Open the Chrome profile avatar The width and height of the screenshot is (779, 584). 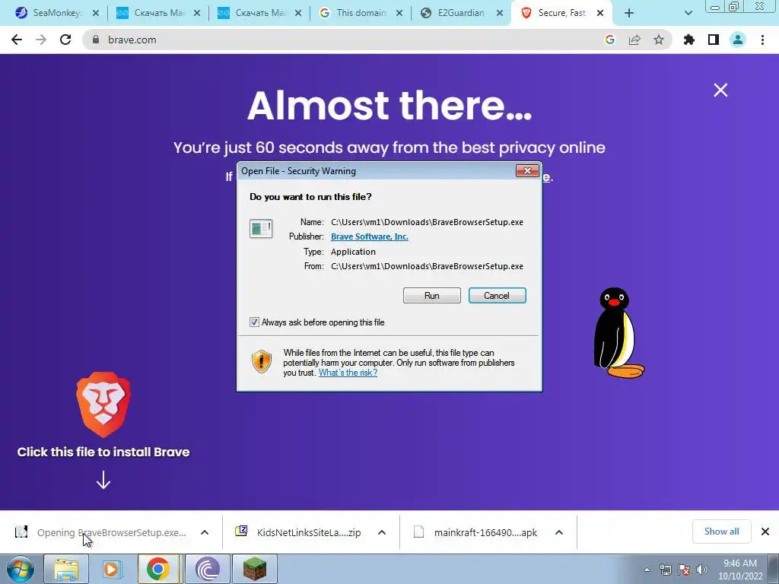(x=738, y=40)
